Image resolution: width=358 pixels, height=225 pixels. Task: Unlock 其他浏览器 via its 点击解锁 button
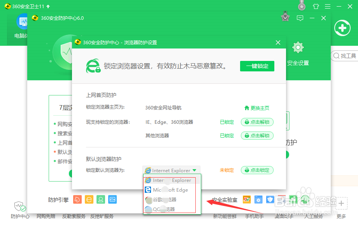tap(257, 136)
